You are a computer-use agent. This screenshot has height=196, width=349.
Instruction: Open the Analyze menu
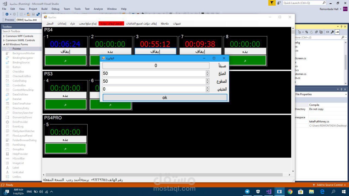click(98, 9)
